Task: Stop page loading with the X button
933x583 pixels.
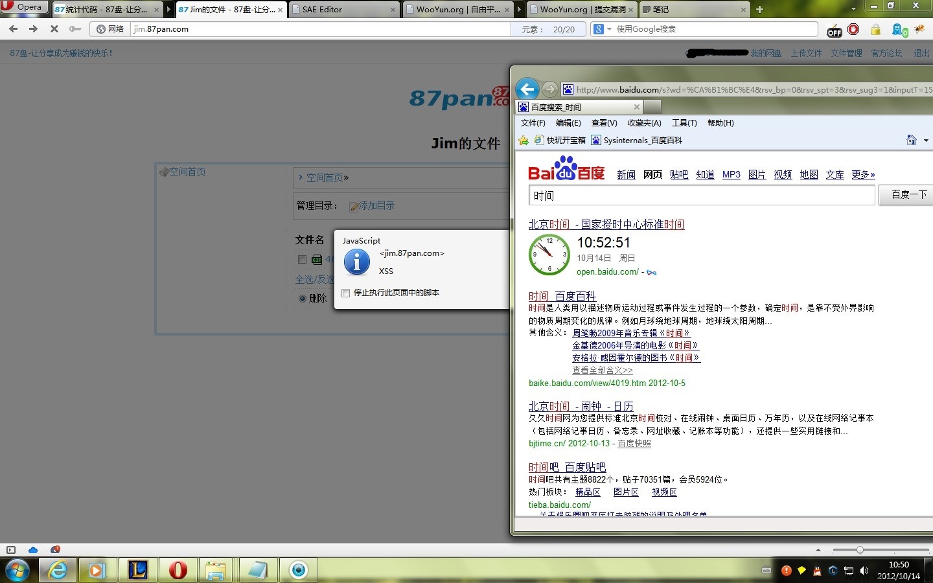Action: (54, 29)
